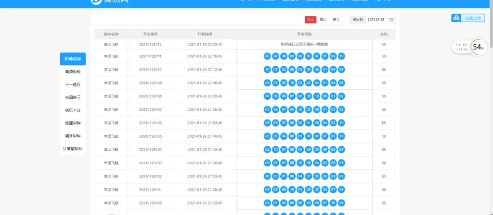Image resolution: width=493 pixels, height=215 pixels.
Task: Open the calendar icon beside the date
Action: (x=391, y=20)
